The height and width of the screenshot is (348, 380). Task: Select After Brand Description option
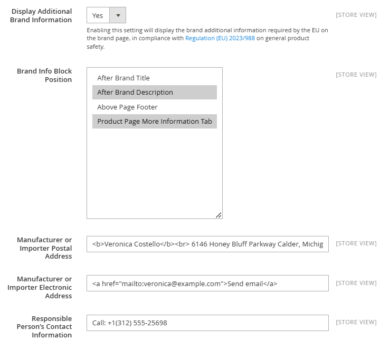(x=154, y=92)
